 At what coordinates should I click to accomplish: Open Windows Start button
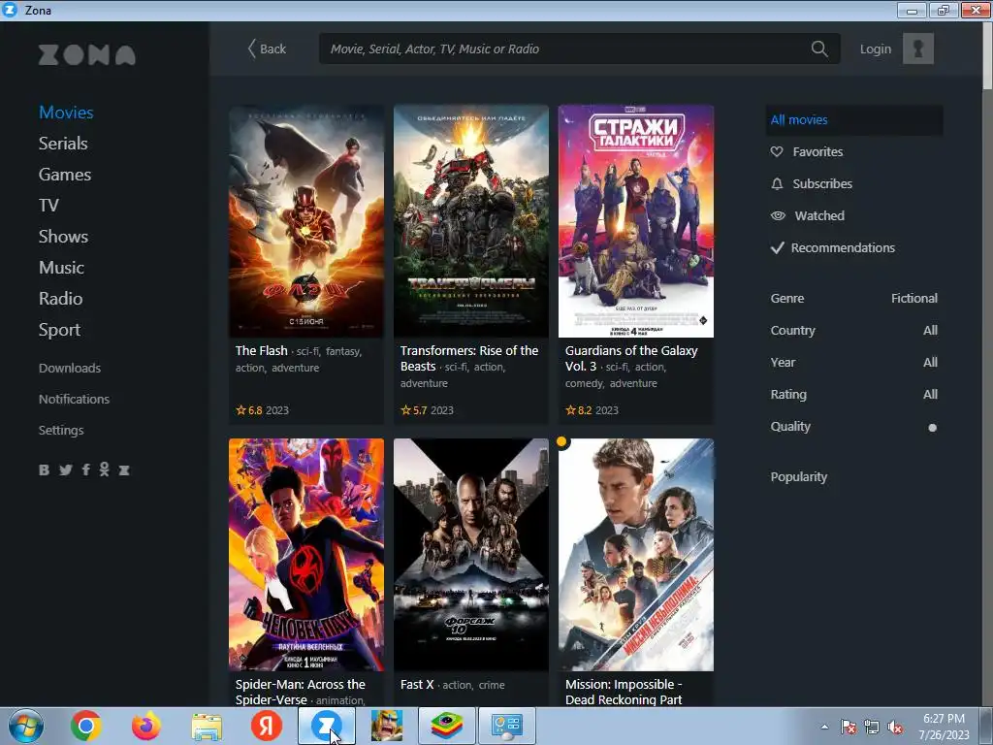click(x=25, y=726)
